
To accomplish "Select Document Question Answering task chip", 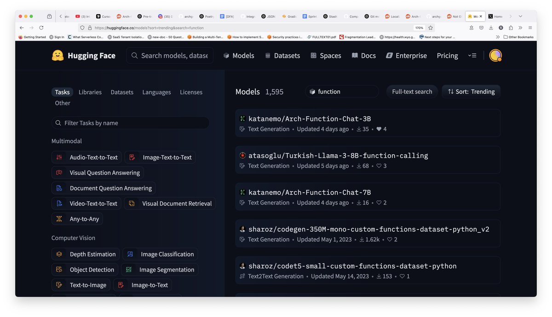I will [x=103, y=188].
